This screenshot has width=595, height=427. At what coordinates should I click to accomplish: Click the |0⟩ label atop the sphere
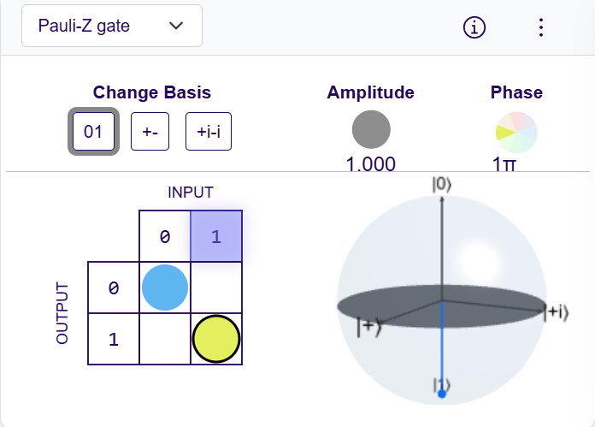coord(441,183)
